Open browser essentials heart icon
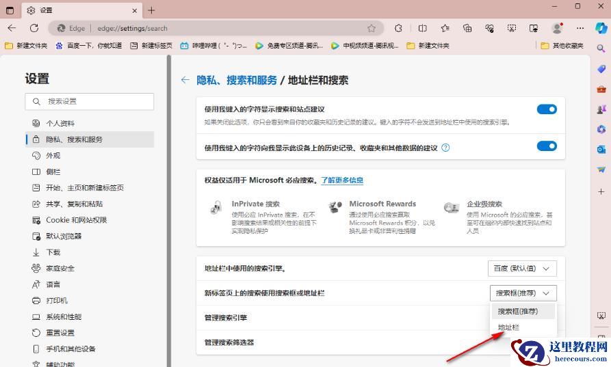 pos(489,28)
